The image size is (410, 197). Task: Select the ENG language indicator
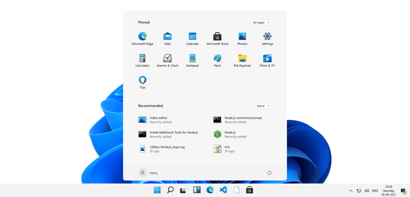(375, 191)
